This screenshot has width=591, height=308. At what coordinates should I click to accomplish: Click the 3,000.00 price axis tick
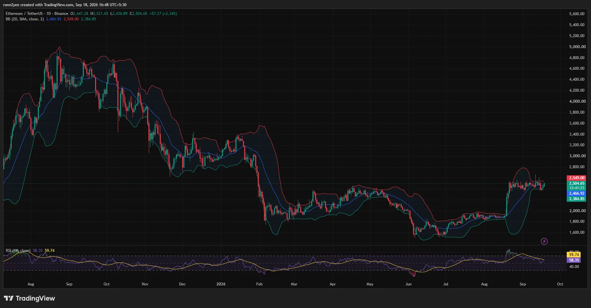tap(577, 156)
